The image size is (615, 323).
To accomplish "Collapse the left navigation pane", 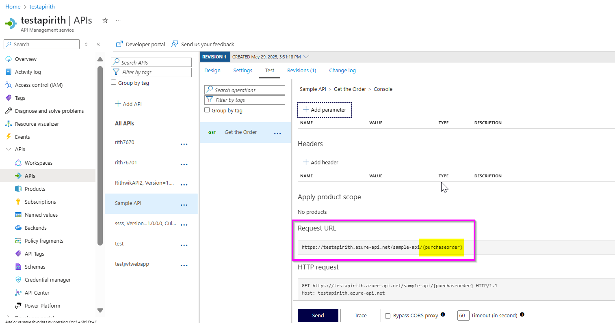I will [98, 44].
